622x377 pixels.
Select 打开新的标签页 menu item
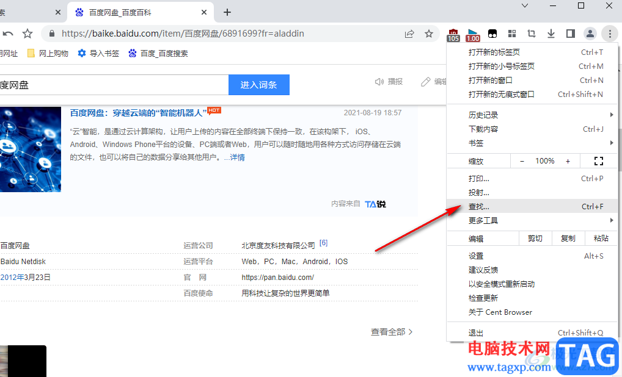532,52
